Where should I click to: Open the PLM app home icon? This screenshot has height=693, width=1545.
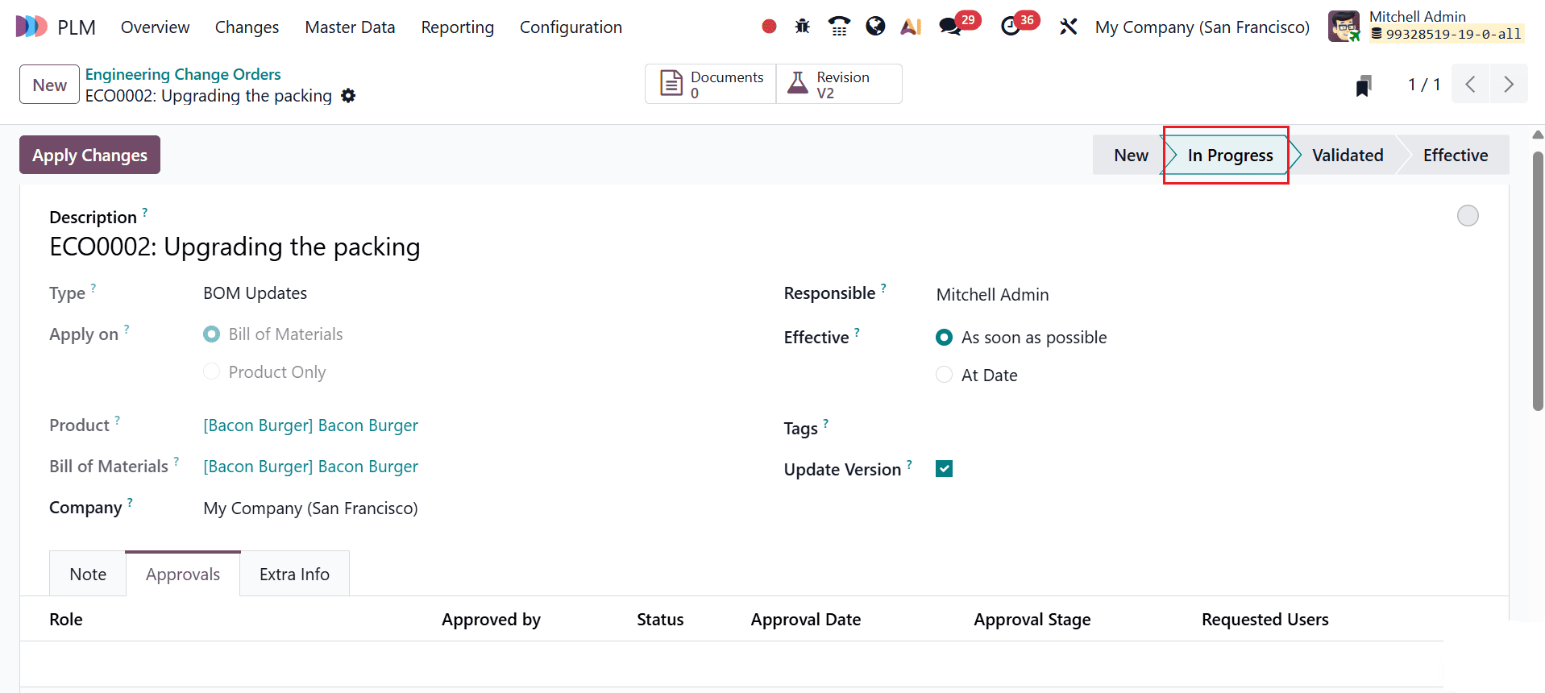(31, 27)
